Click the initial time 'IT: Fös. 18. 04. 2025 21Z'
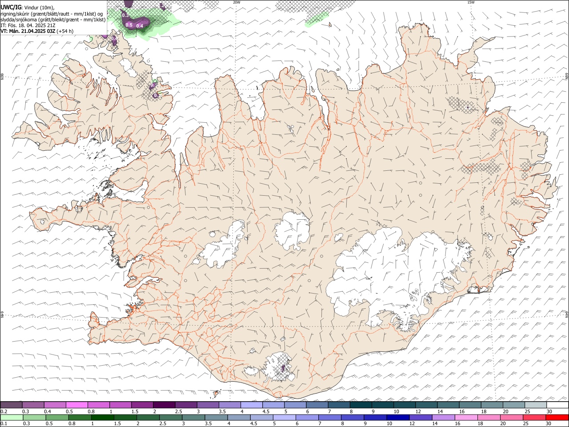The width and height of the screenshot is (569, 427). pyautogui.click(x=28, y=25)
